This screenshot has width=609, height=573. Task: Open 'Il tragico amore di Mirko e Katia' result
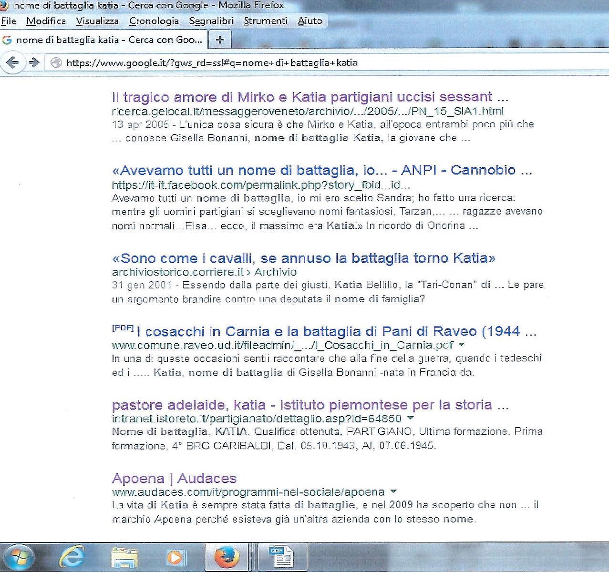(310, 97)
